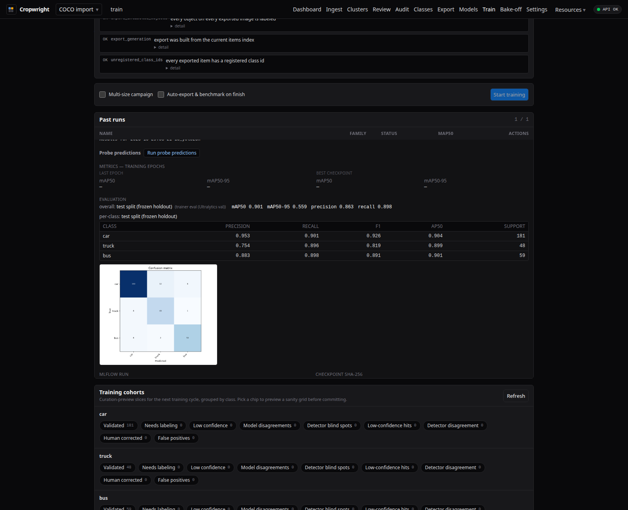The height and width of the screenshot is (510, 628).
Task: Select car Detector blind spots chip
Action: [332, 426]
